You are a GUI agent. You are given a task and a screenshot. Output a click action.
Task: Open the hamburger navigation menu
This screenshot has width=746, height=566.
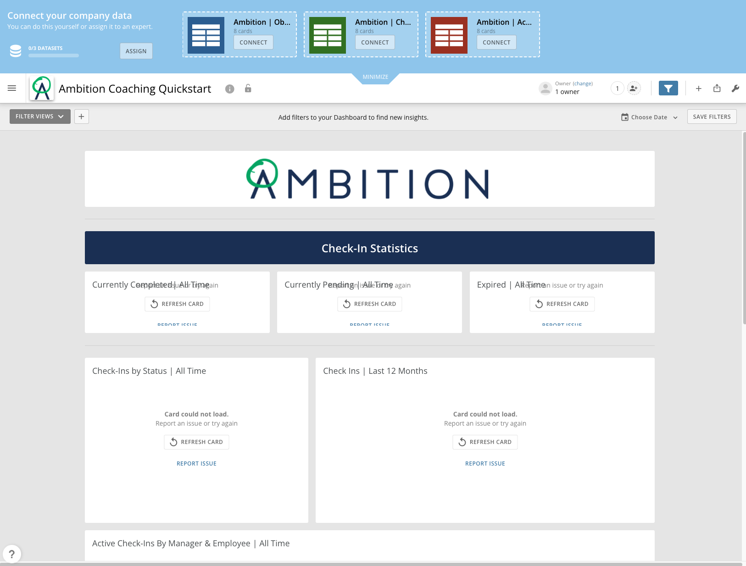pos(12,88)
